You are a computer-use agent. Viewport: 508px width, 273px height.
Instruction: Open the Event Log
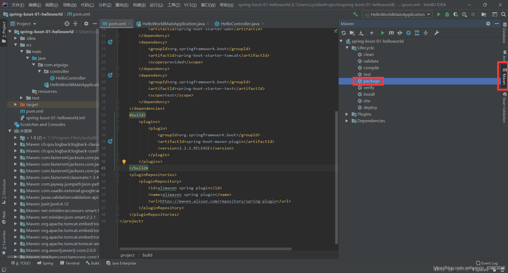[x=487, y=263]
